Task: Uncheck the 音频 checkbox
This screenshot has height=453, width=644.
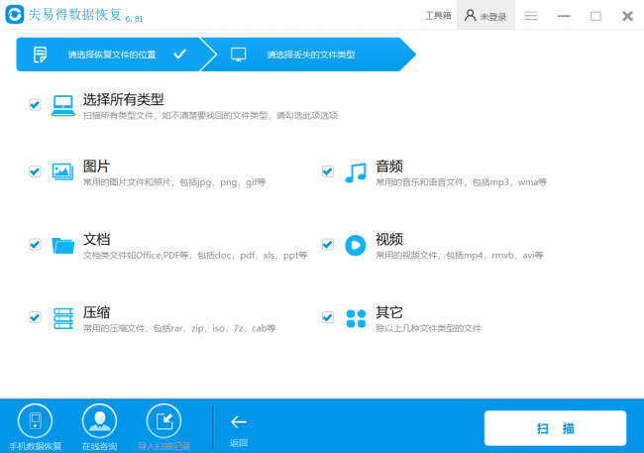Action: (327, 171)
